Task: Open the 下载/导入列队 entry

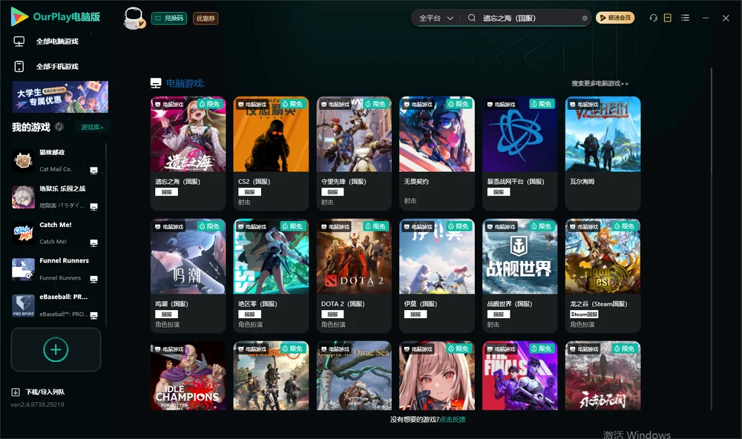Action: coord(39,392)
